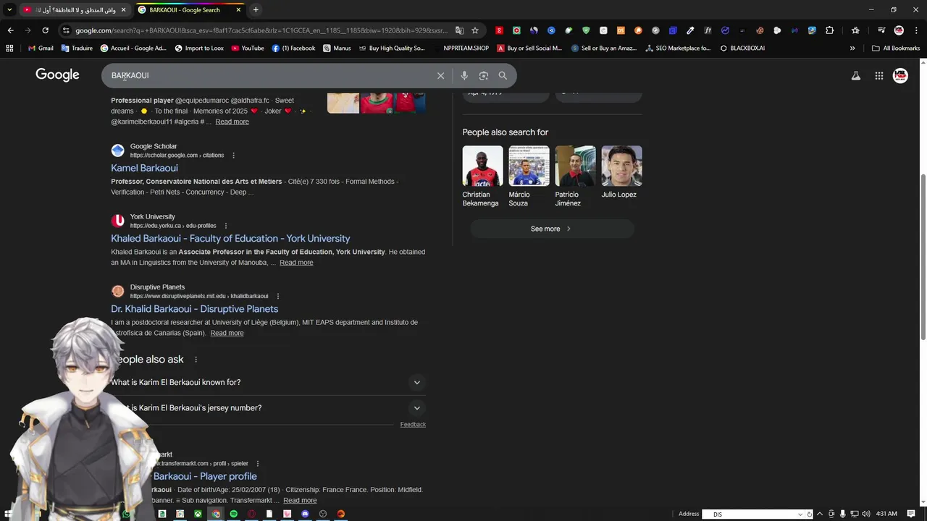Show the hidden bookmarks overflow chevron
The width and height of the screenshot is (927, 521).
[852, 48]
